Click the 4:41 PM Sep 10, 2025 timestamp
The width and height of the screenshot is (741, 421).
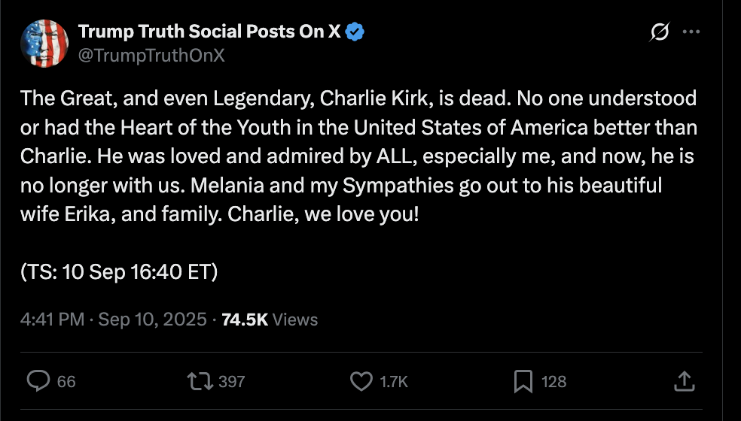pyautogui.click(x=114, y=320)
